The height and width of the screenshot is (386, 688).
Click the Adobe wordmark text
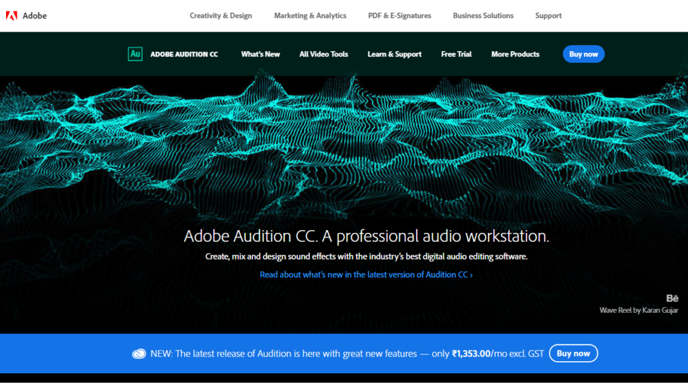pos(35,16)
